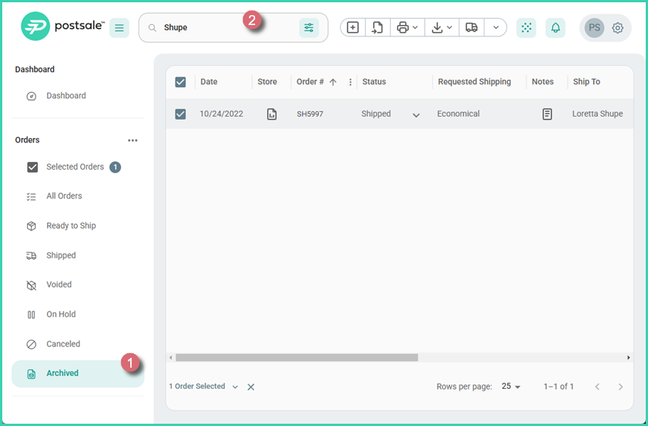Expand the 1 Order Selected dropdown arrow

pos(235,387)
